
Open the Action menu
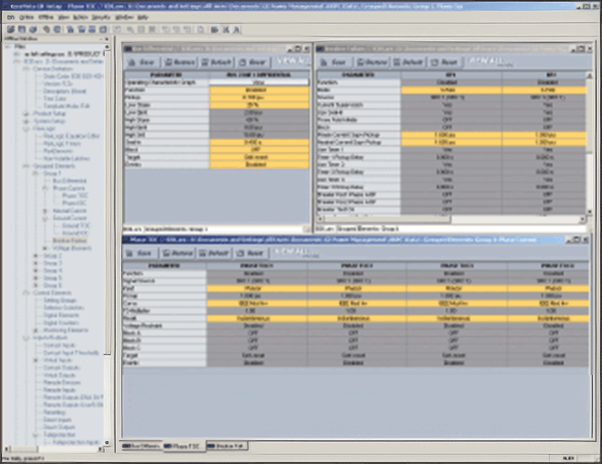pos(80,17)
